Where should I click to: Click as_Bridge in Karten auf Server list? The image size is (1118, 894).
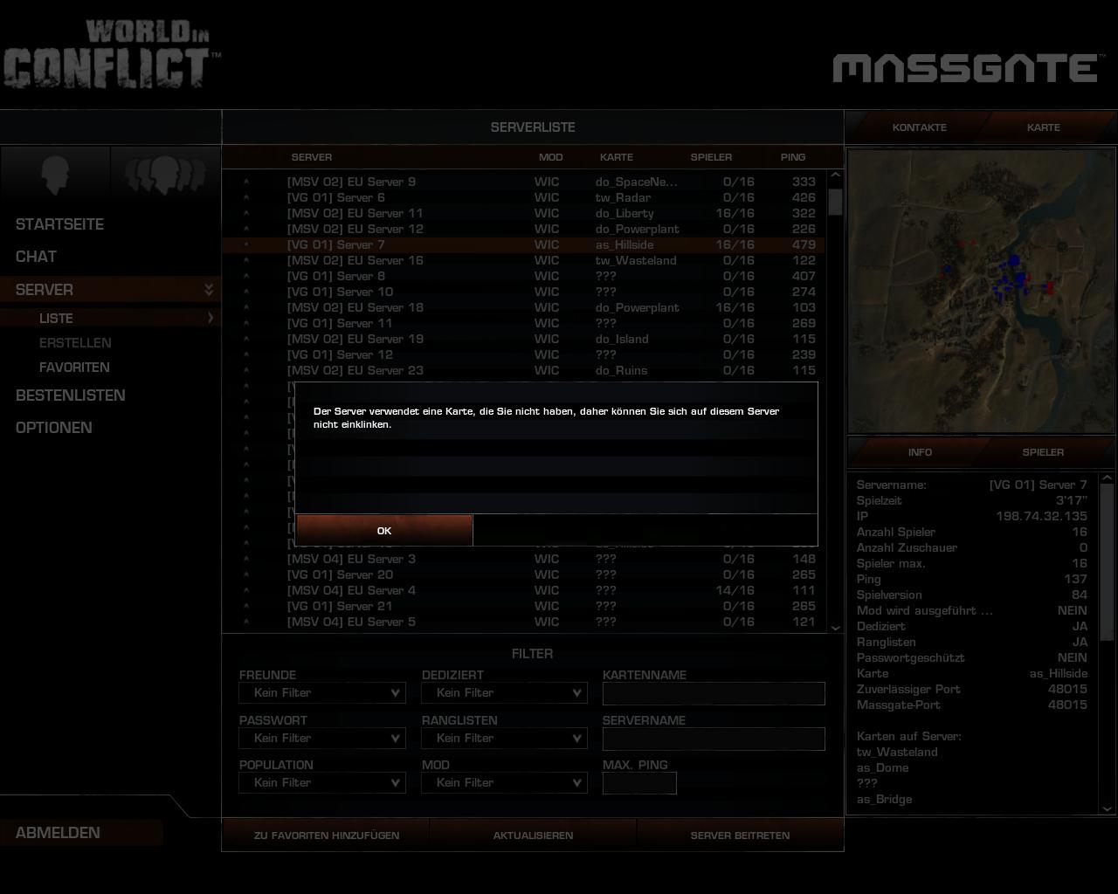884,799
